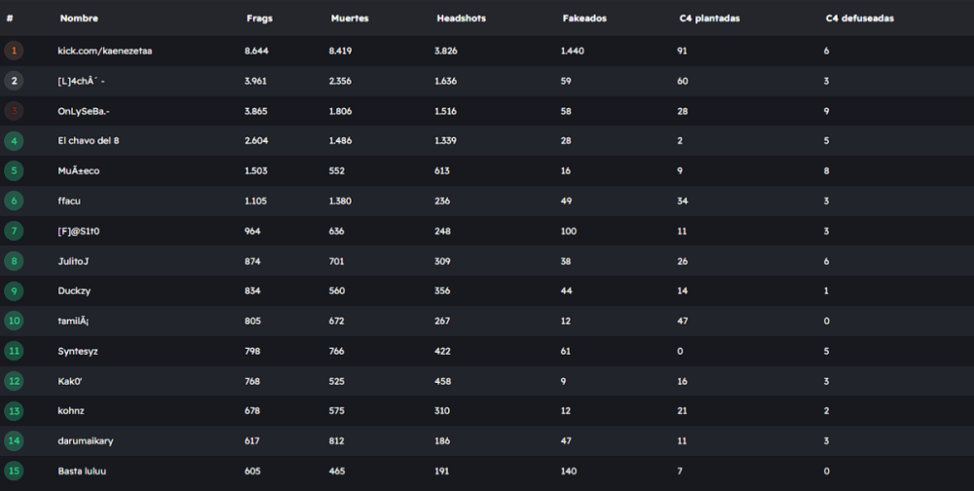Screen dimensions: 974x491
Task: Click the rank 2 badge icon
Action: (x=14, y=81)
